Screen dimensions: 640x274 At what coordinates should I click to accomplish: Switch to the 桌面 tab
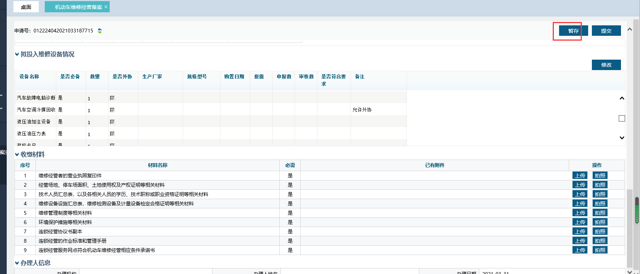[26, 7]
